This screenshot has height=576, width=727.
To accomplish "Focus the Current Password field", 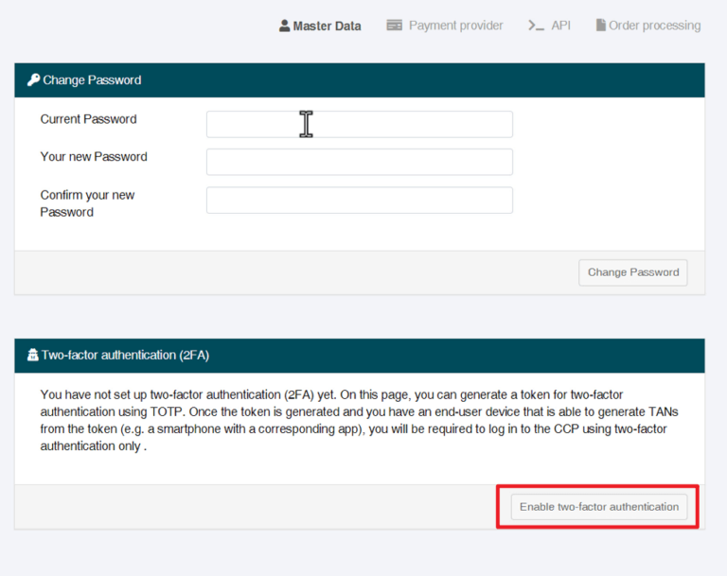I will [x=359, y=124].
